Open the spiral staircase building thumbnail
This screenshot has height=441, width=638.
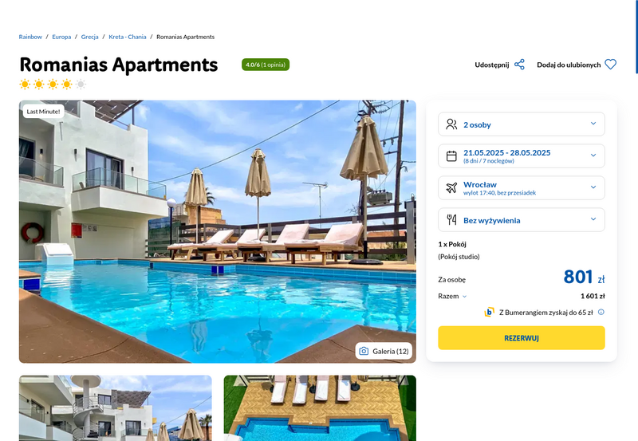coord(115,408)
